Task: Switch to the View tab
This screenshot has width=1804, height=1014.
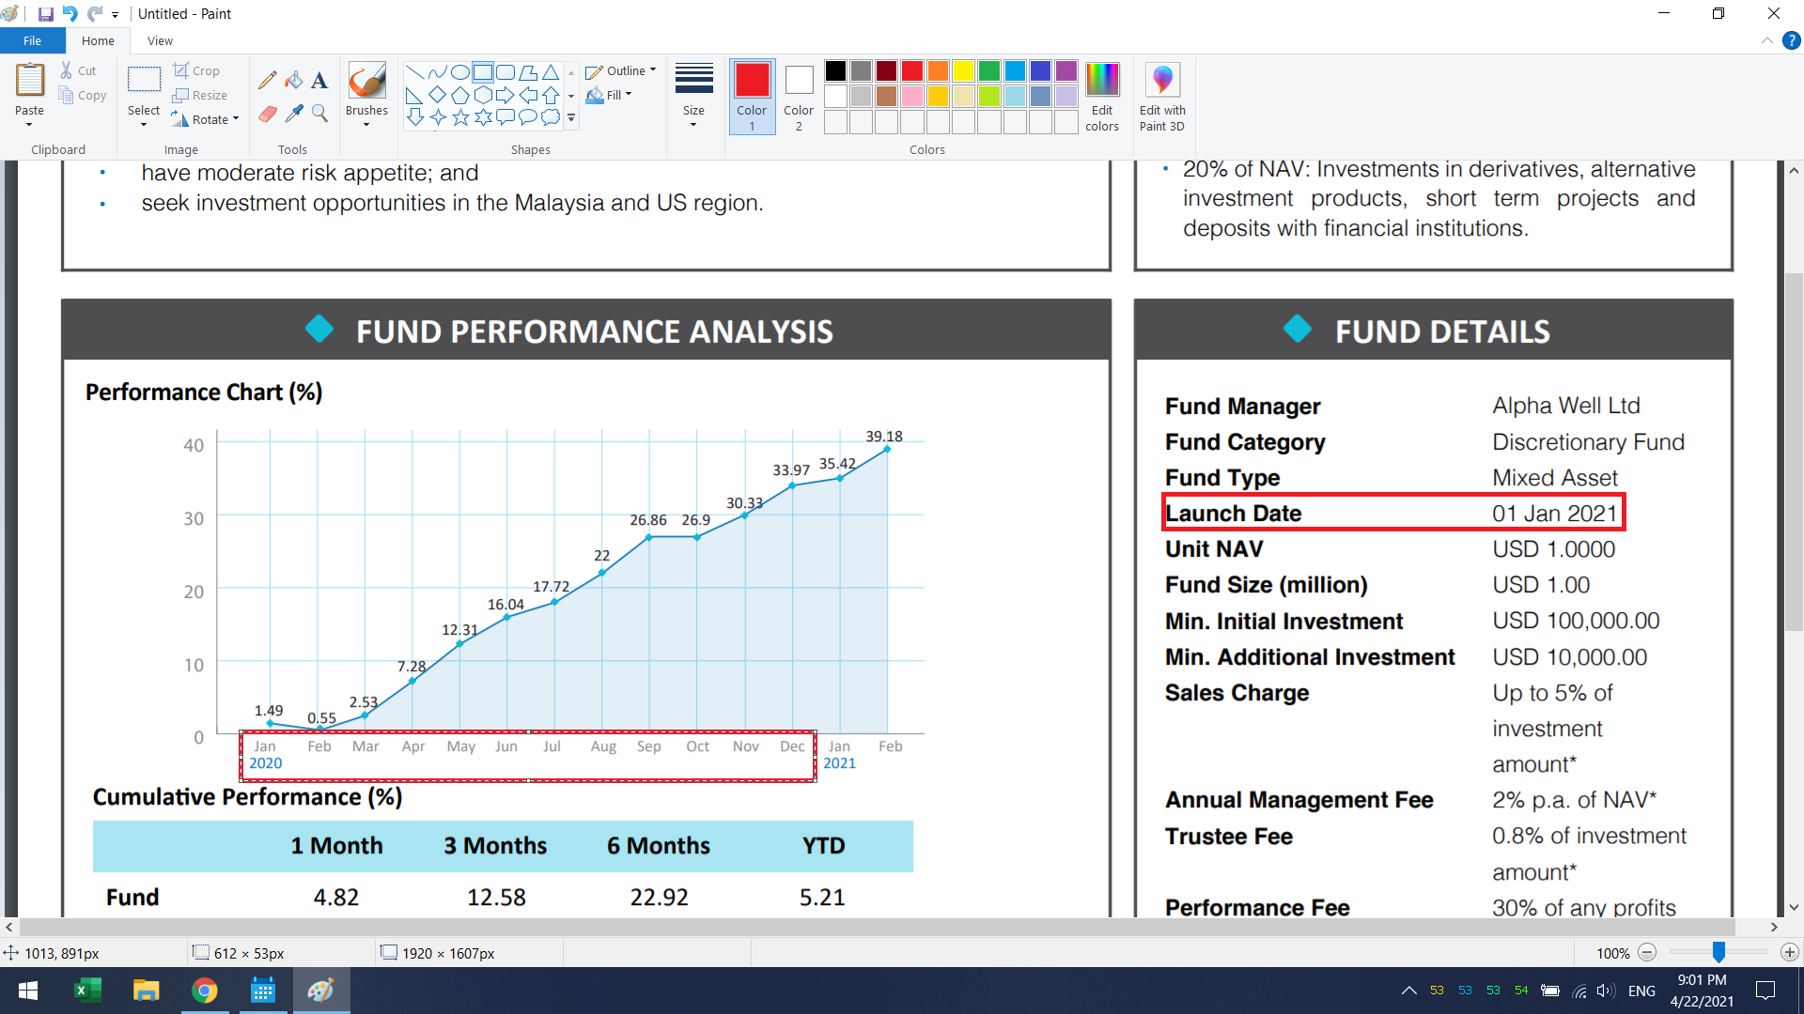Action: point(160,40)
